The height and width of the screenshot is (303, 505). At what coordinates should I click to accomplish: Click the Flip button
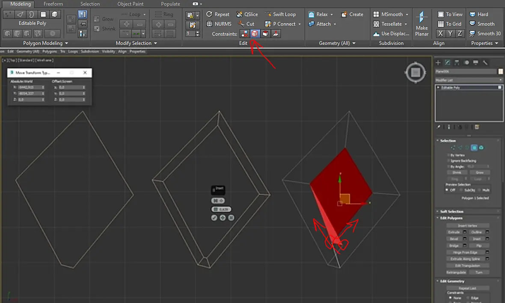[479, 245]
